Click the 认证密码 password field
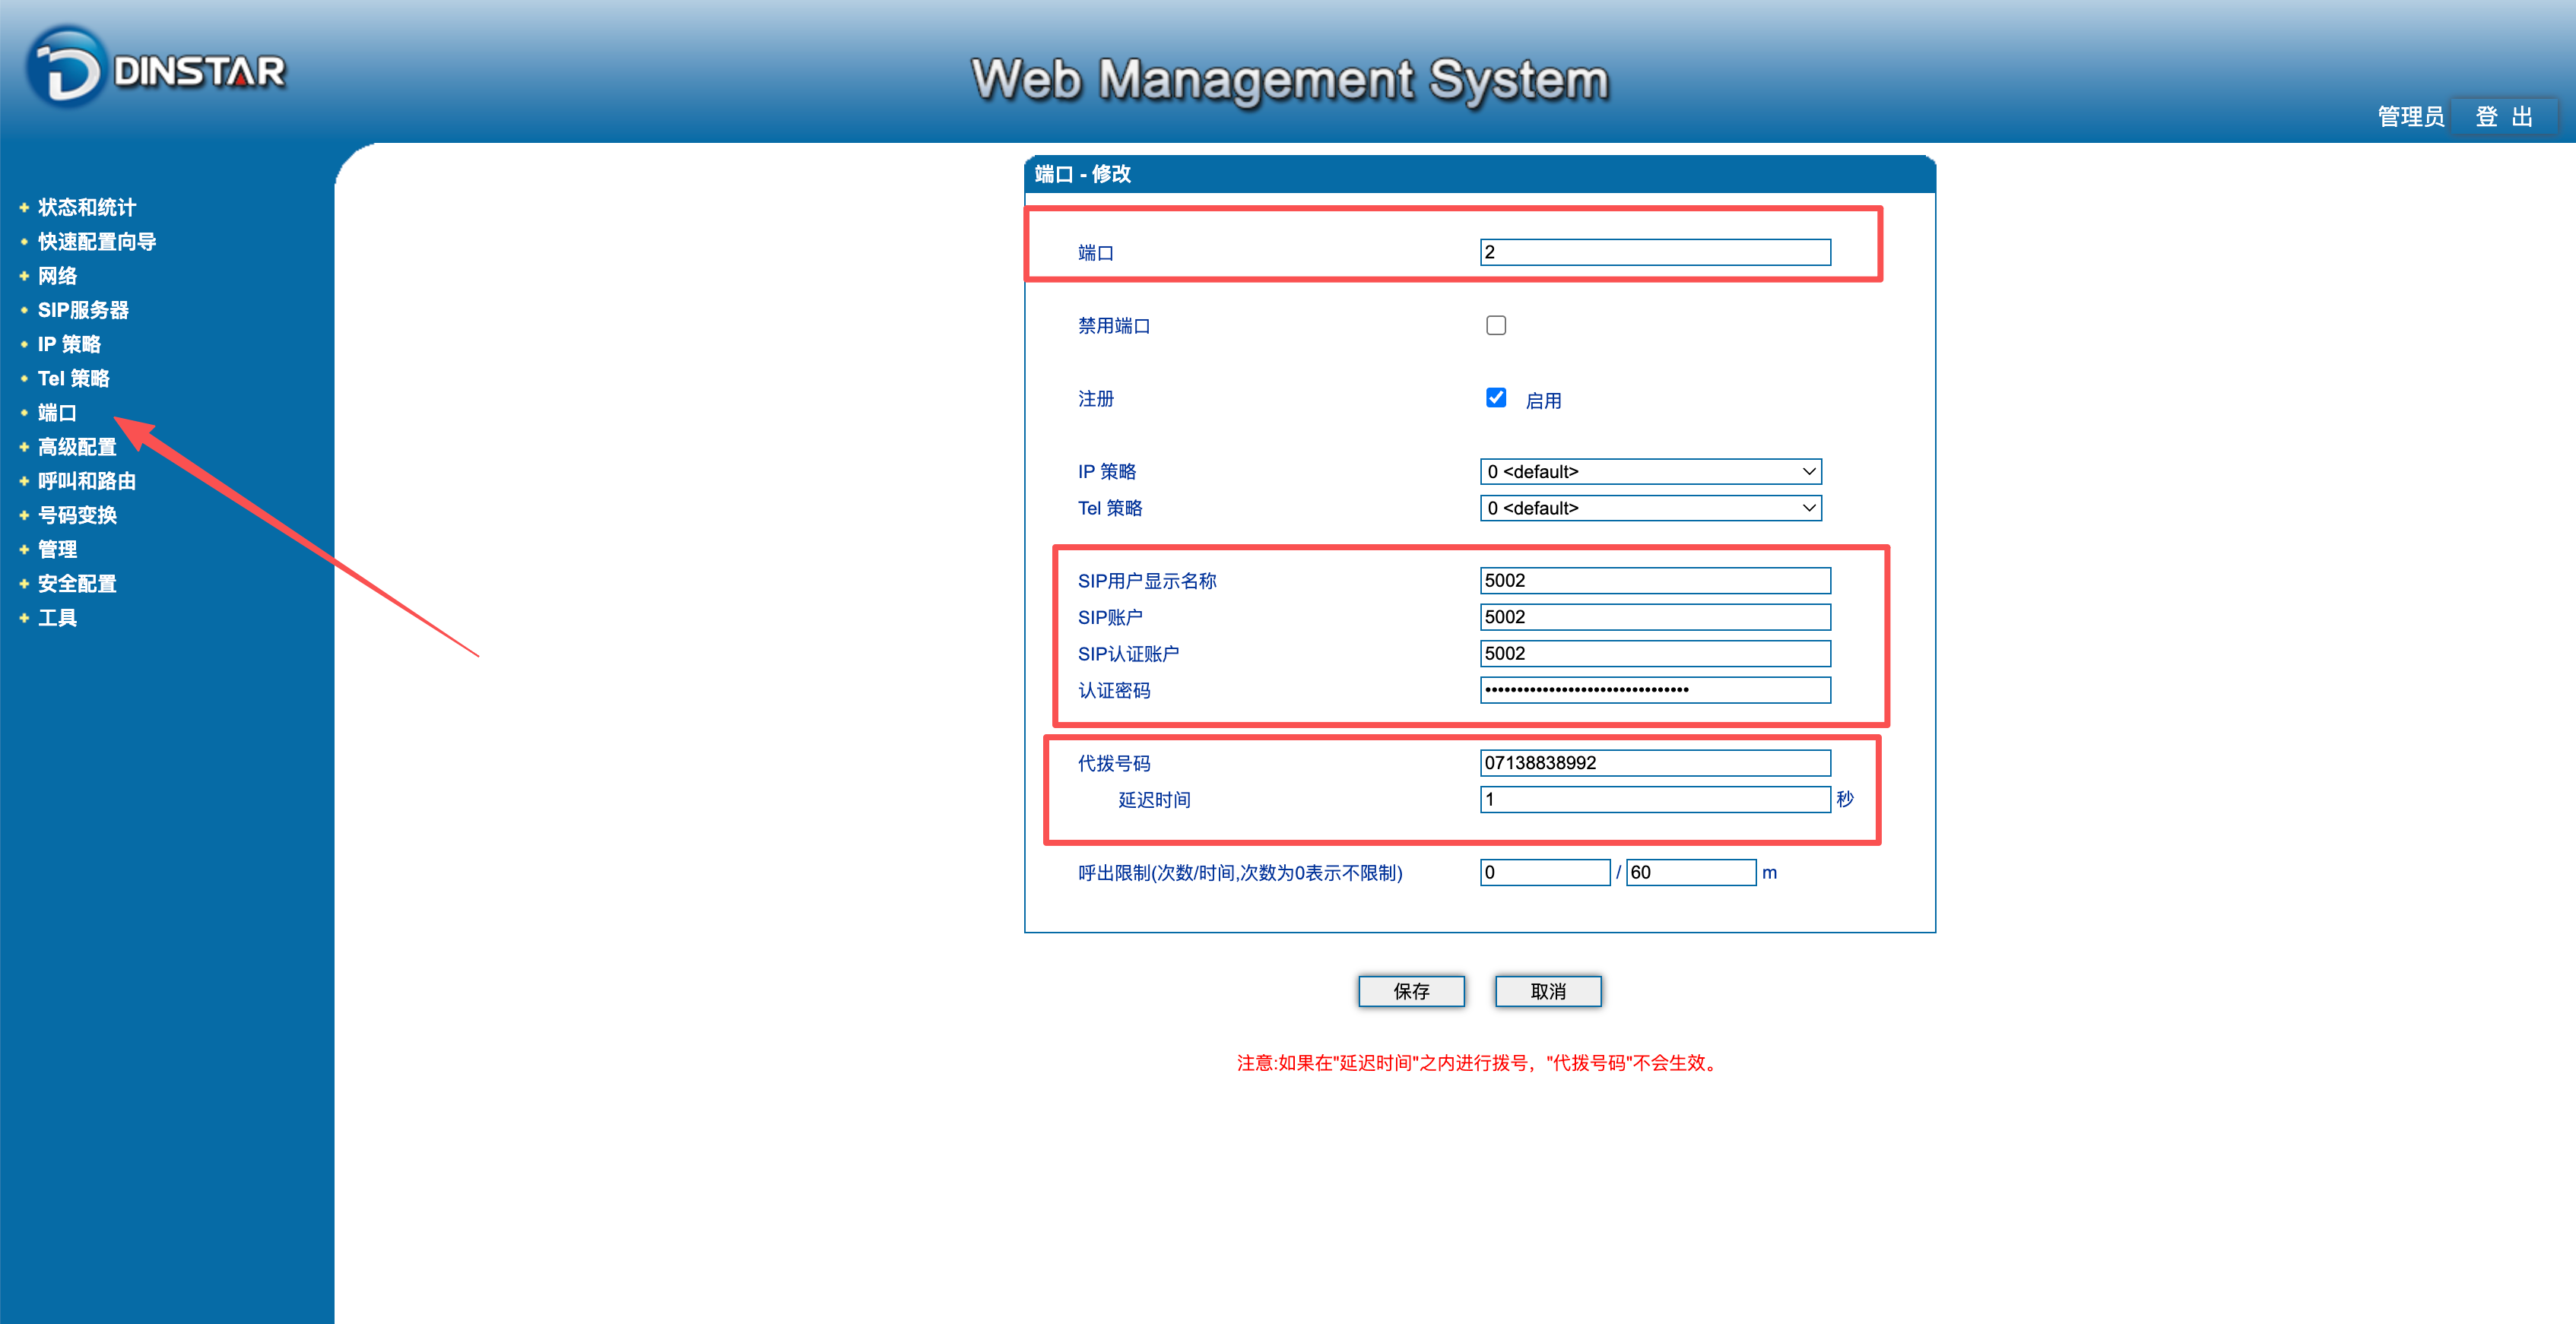The height and width of the screenshot is (1324, 2576). (x=1655, y=690)
